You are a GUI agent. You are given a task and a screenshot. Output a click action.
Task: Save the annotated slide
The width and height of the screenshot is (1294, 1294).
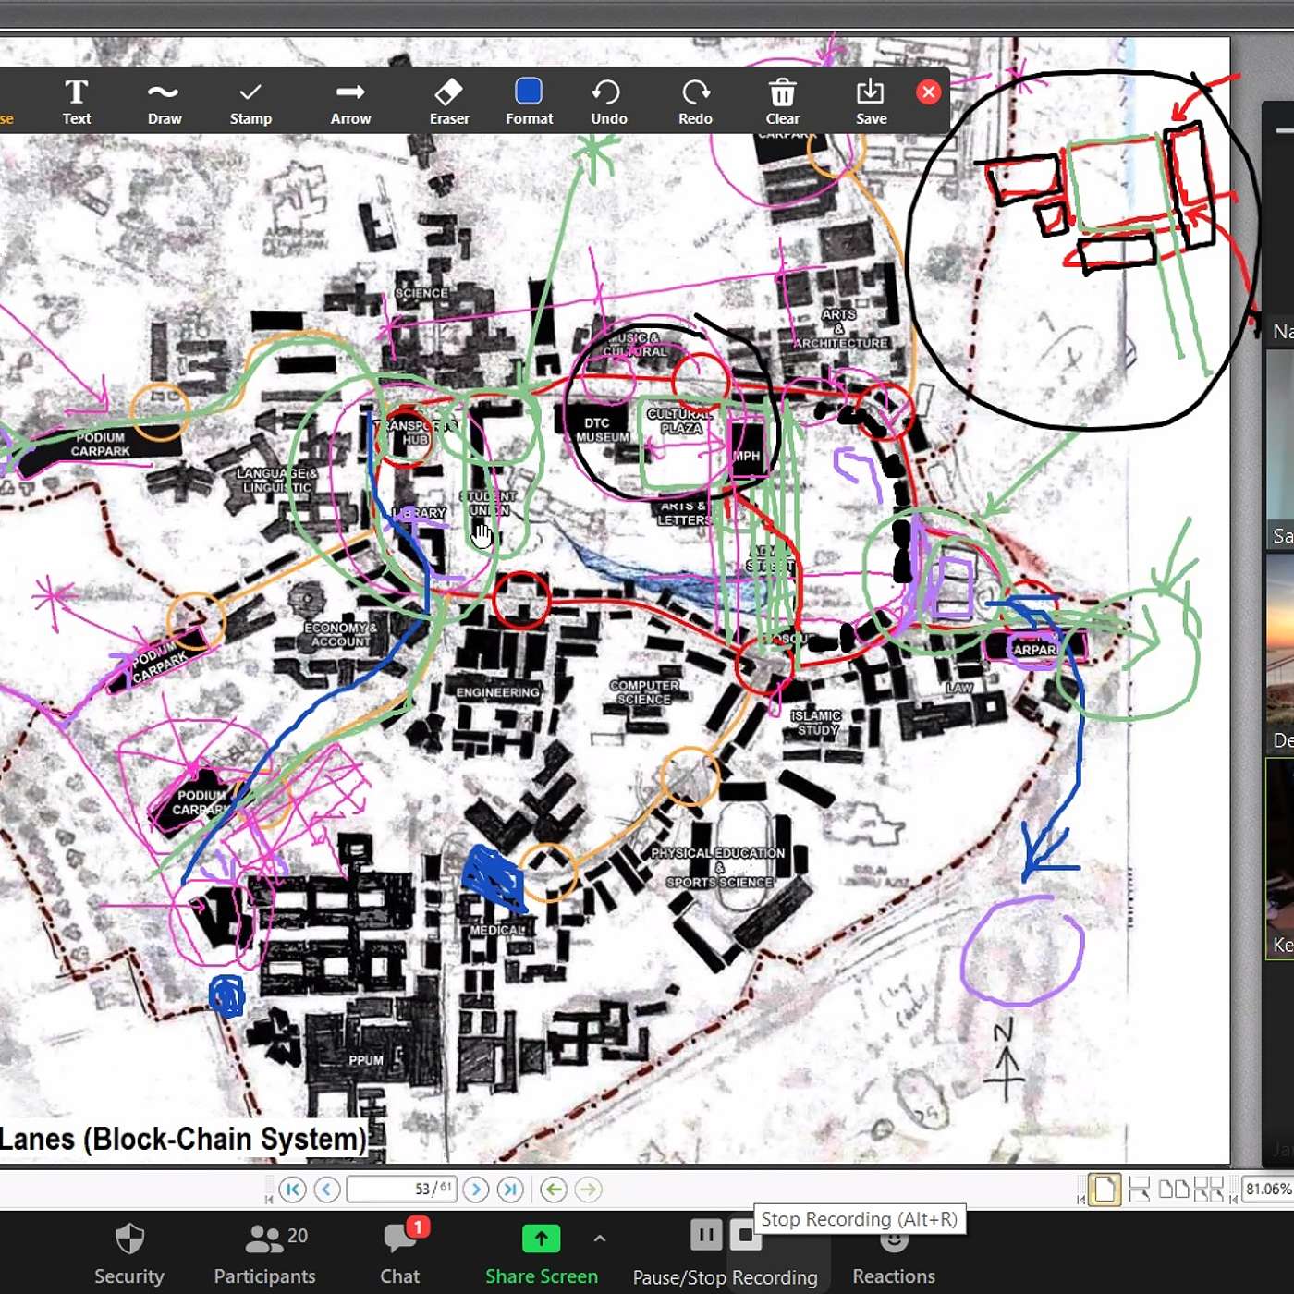(x=870, y=100)
